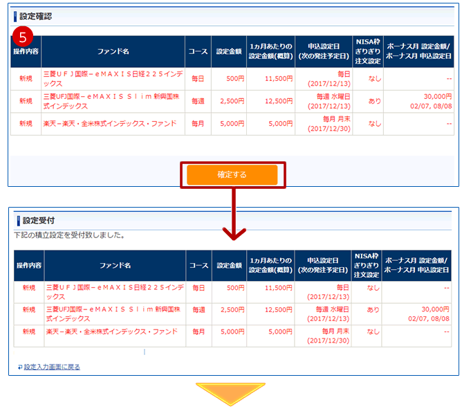Click the 設定金額 header in the 設定受付 table

(x=229, y=265)
